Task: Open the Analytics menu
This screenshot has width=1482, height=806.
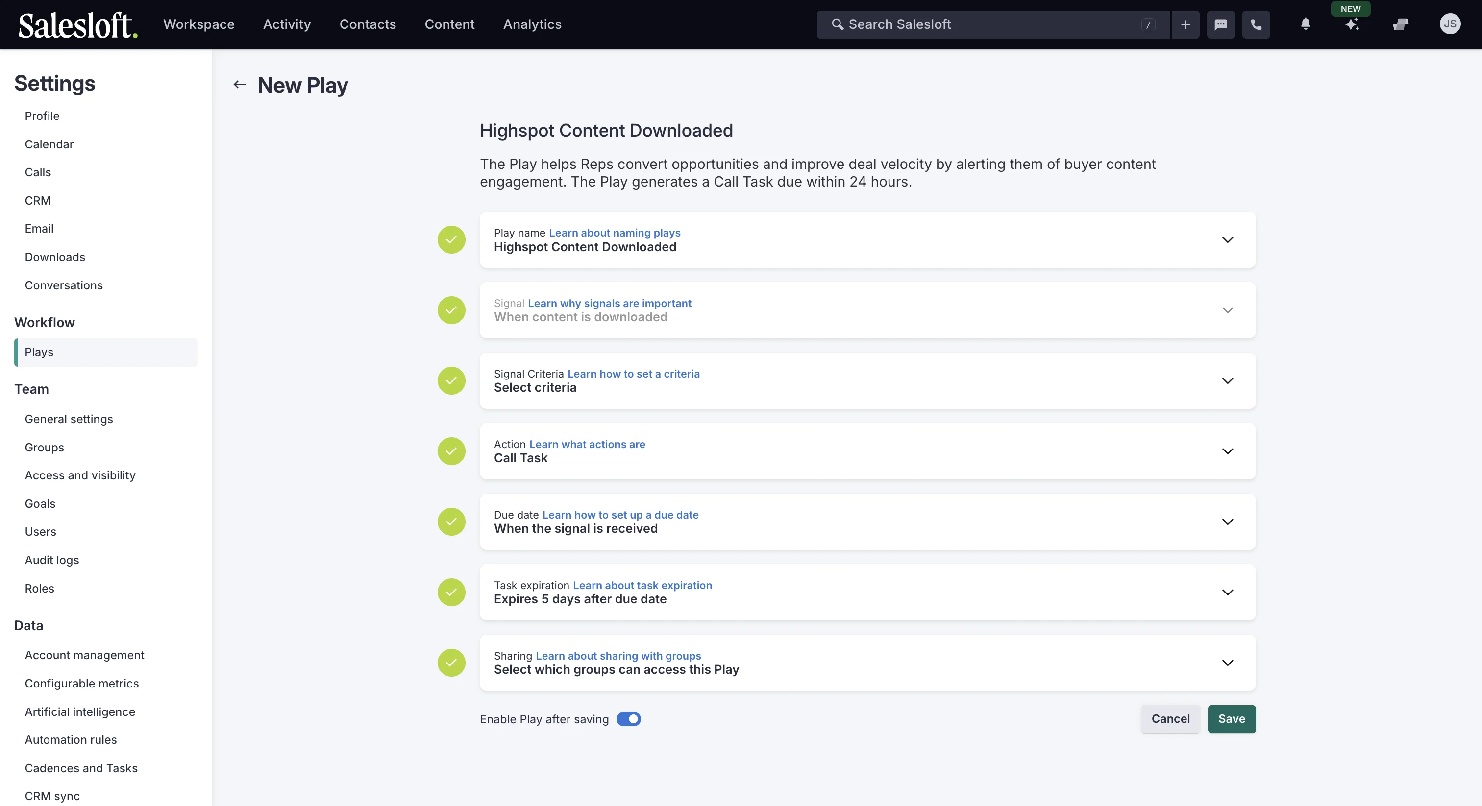Action: pos(532,24)
